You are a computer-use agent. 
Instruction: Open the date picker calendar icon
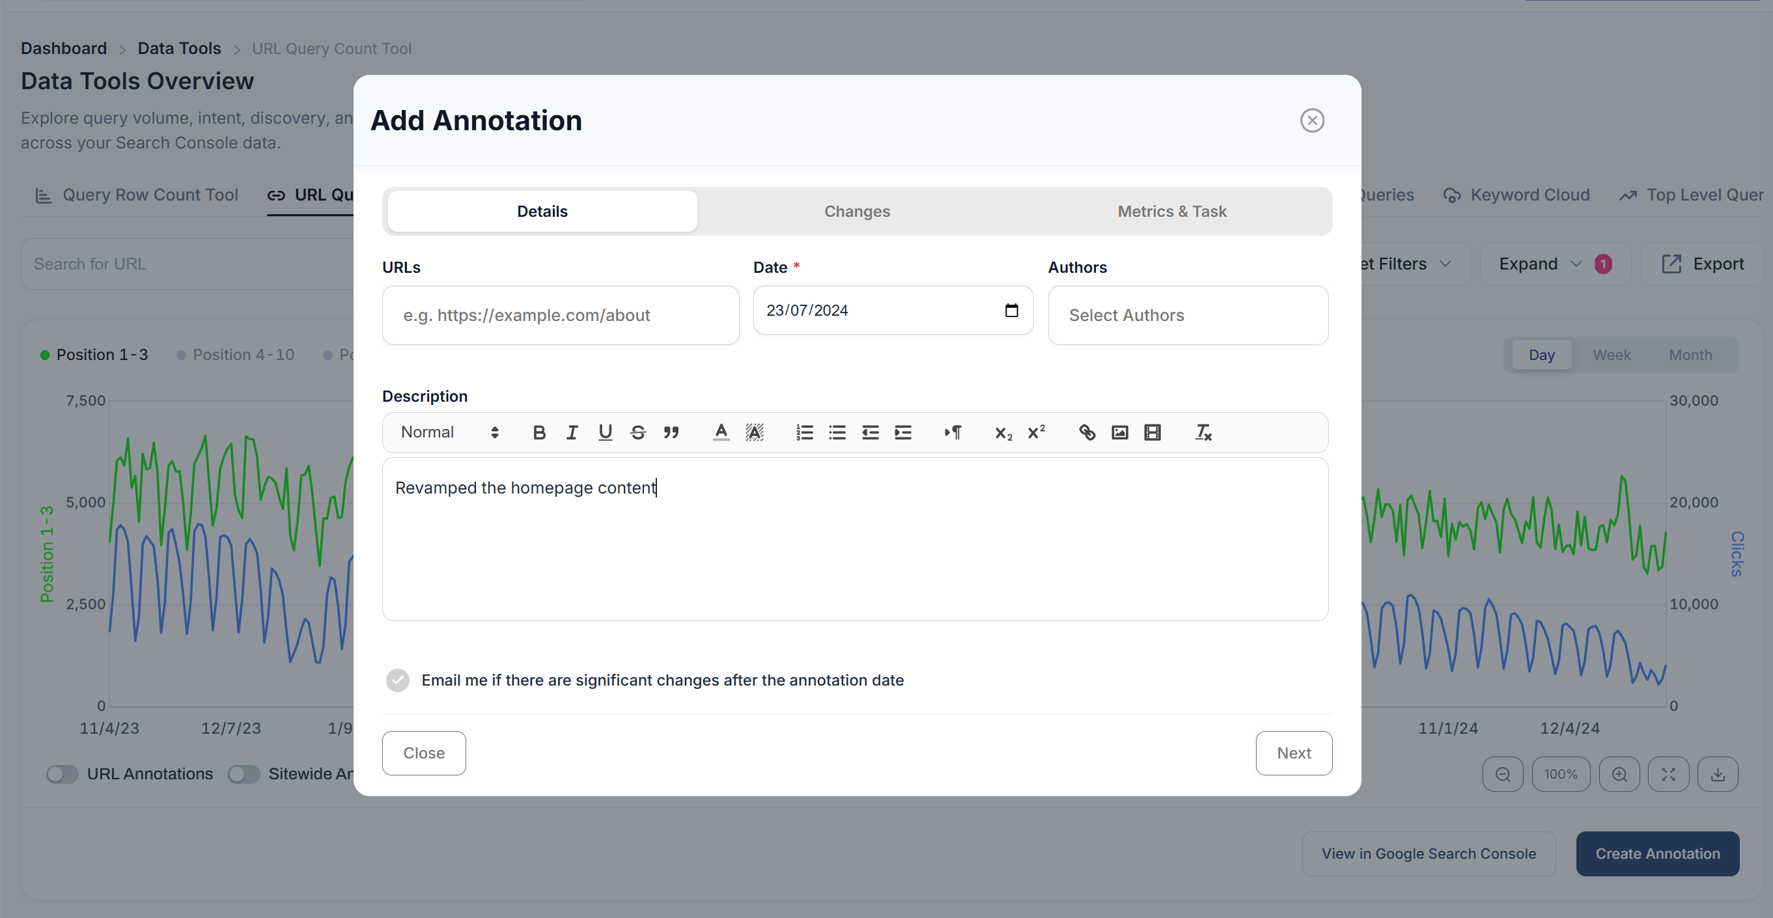(x=1011, y=311)
